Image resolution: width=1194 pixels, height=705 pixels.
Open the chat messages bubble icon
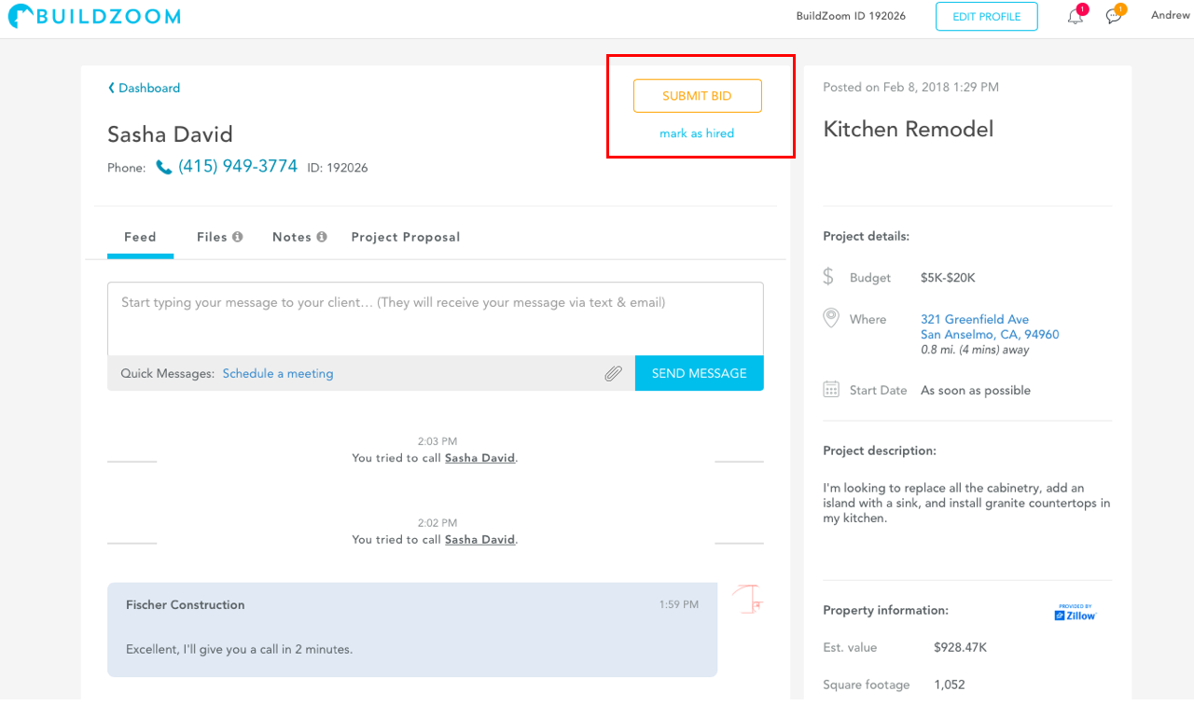(x=1114, y=16)
